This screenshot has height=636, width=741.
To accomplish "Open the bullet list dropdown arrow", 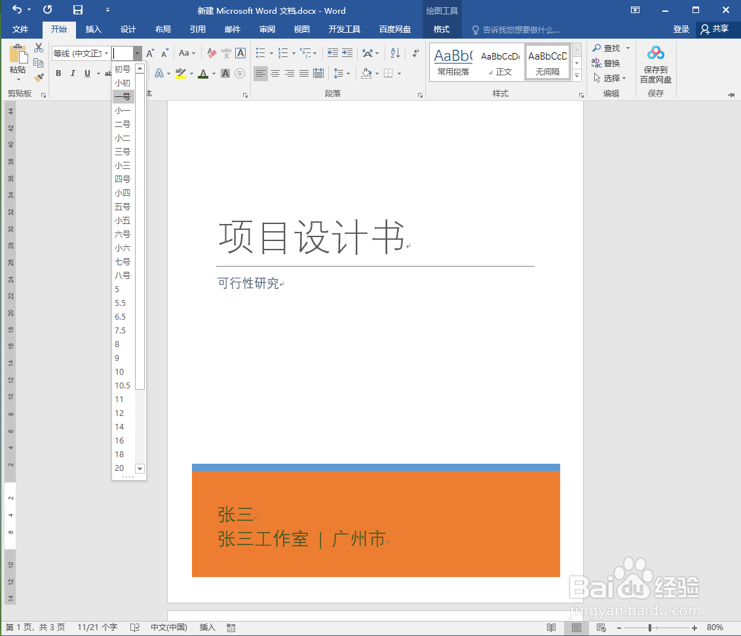I will pos(270,53).
